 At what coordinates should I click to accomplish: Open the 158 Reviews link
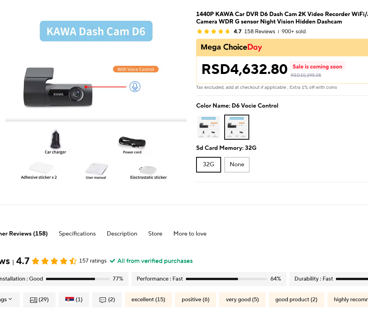coord(259,32)
